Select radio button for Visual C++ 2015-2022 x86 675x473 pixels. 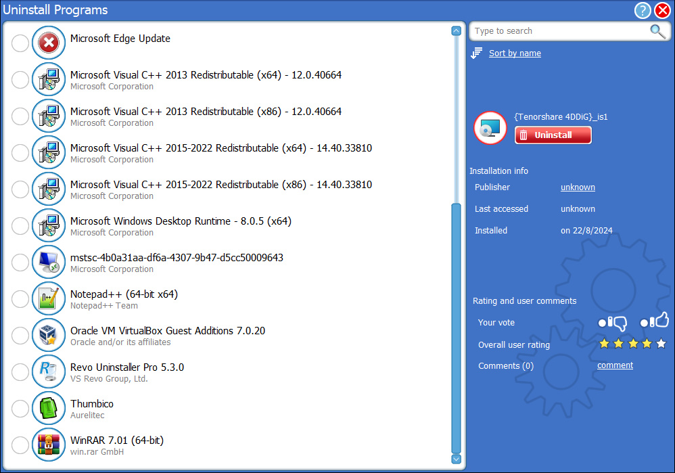tap(20, 189)
